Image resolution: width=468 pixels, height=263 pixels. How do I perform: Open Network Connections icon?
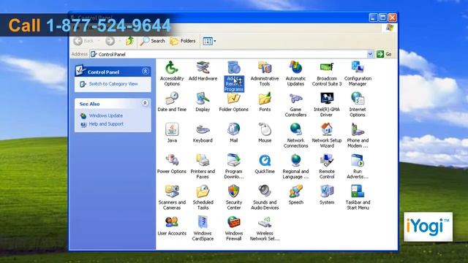(295, 135)
